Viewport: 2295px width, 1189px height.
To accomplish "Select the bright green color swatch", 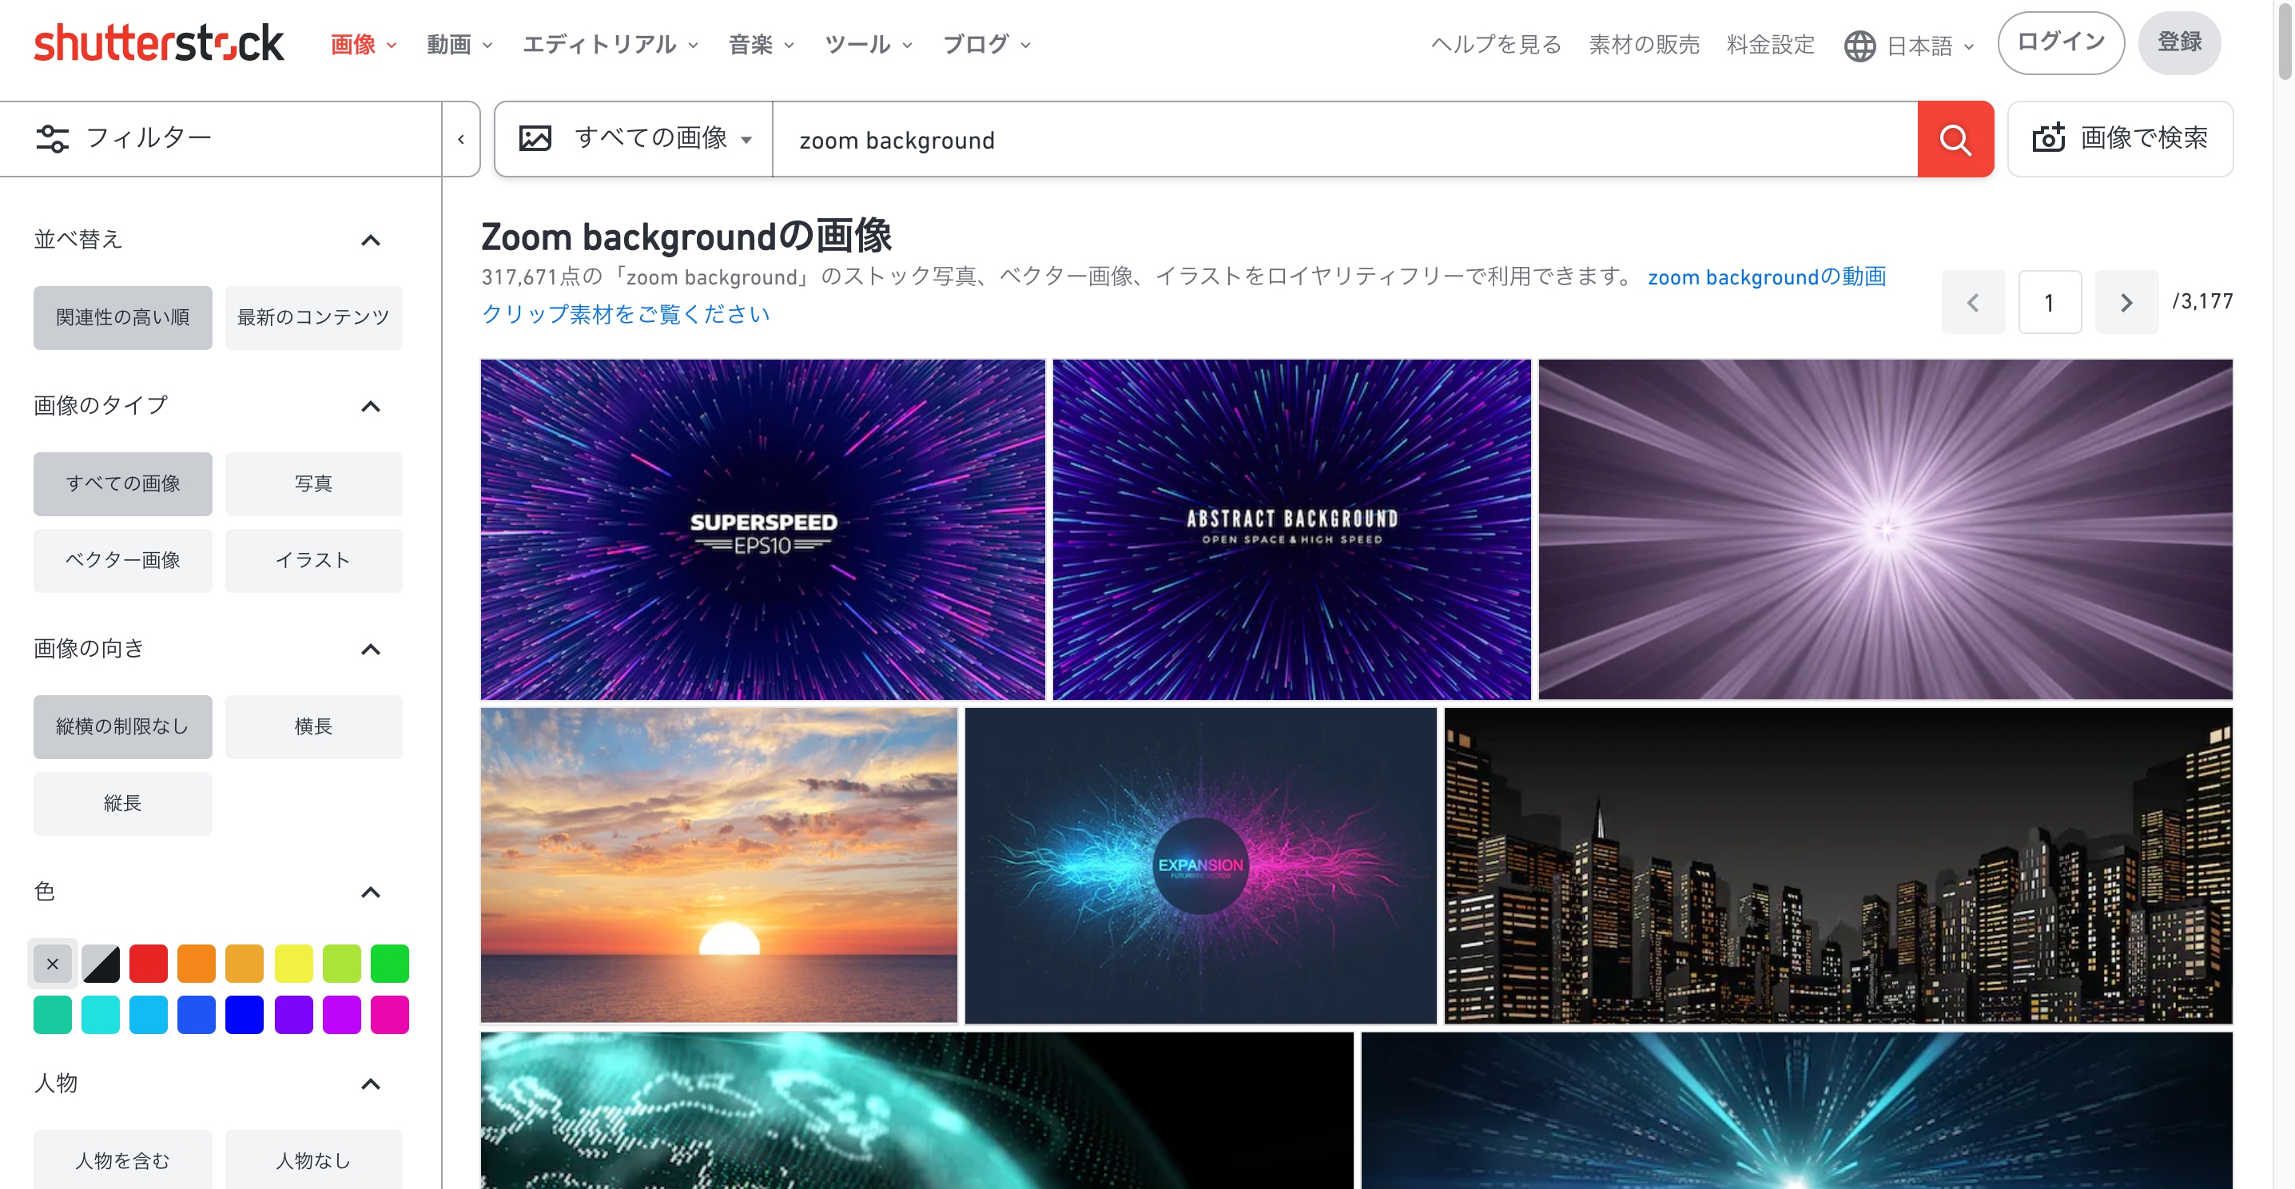I will pos(389,964).
